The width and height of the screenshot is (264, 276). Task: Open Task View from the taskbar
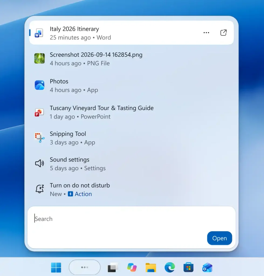113,268
